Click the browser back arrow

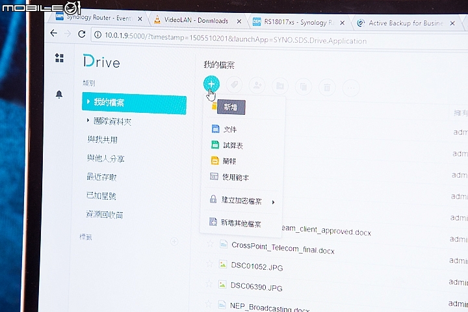click(53, 32)
